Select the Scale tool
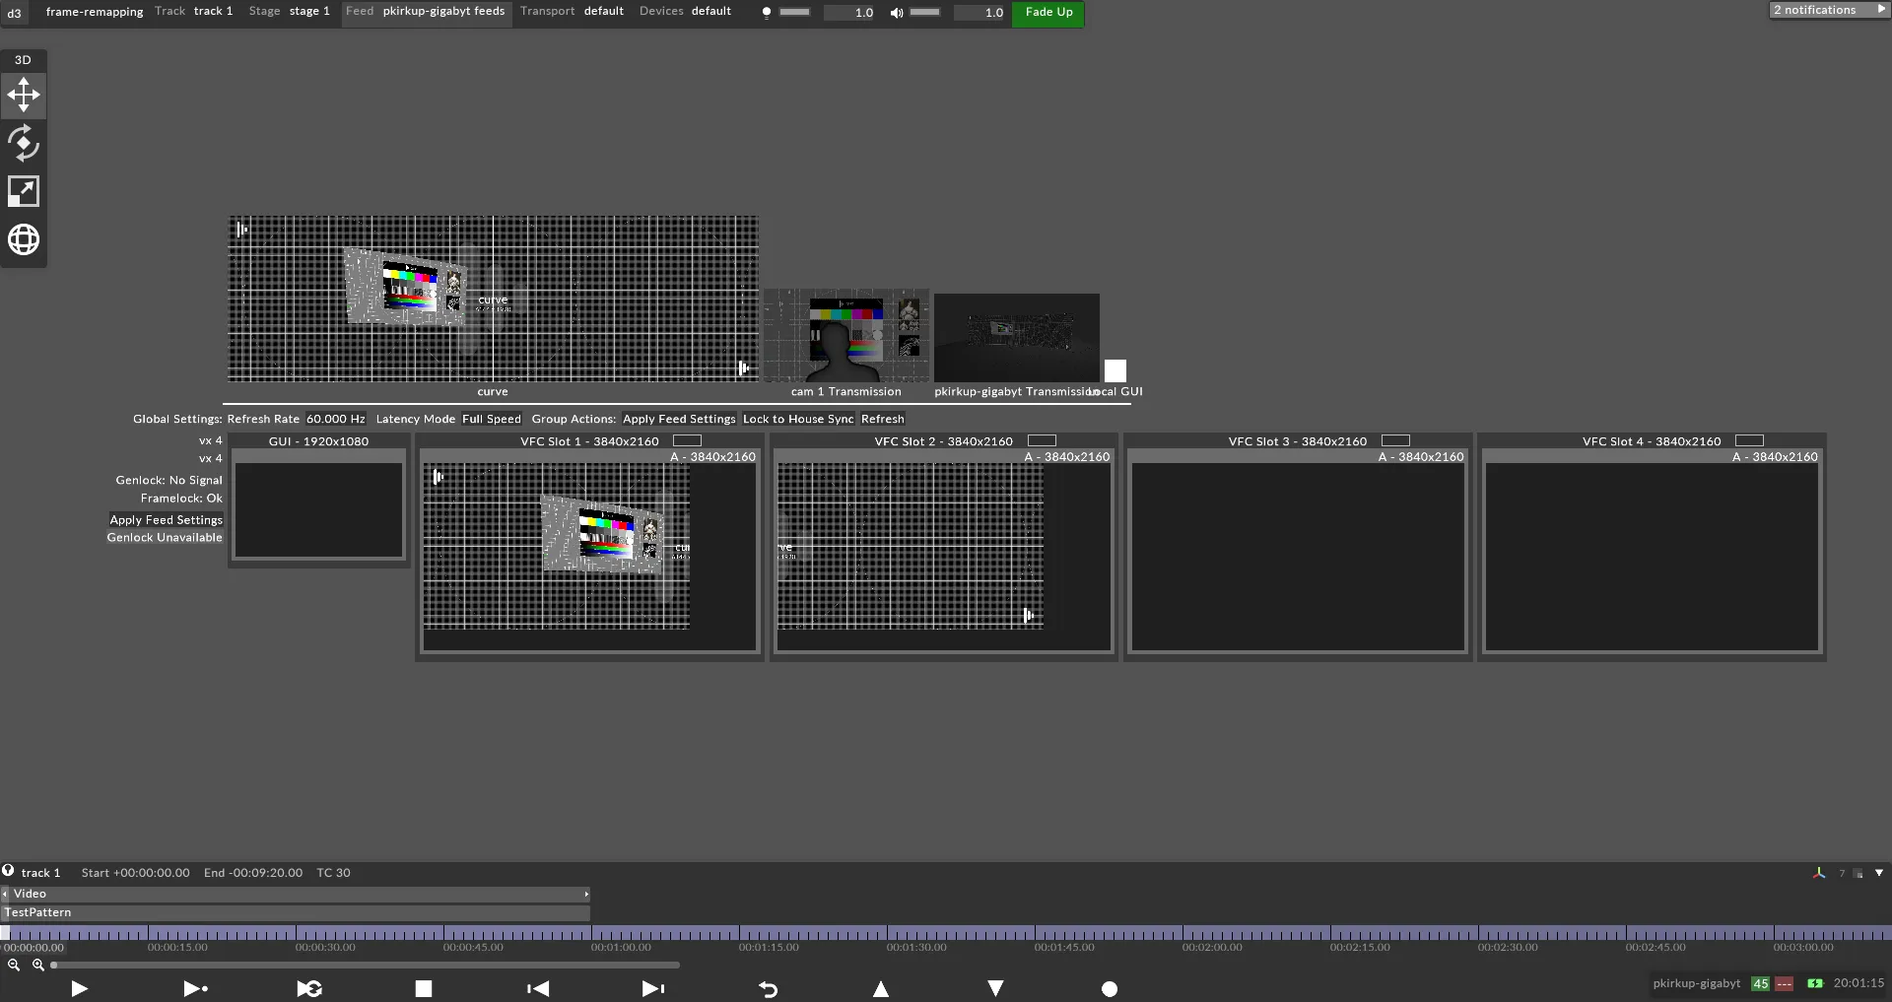1892x1002 pixels. pyautogui.click(x=23, y=190)
